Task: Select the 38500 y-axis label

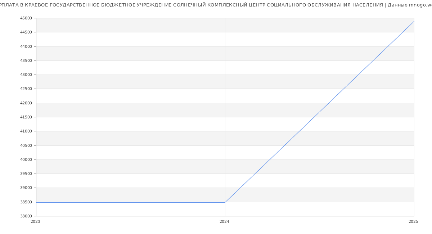Action: pos(26,202)
